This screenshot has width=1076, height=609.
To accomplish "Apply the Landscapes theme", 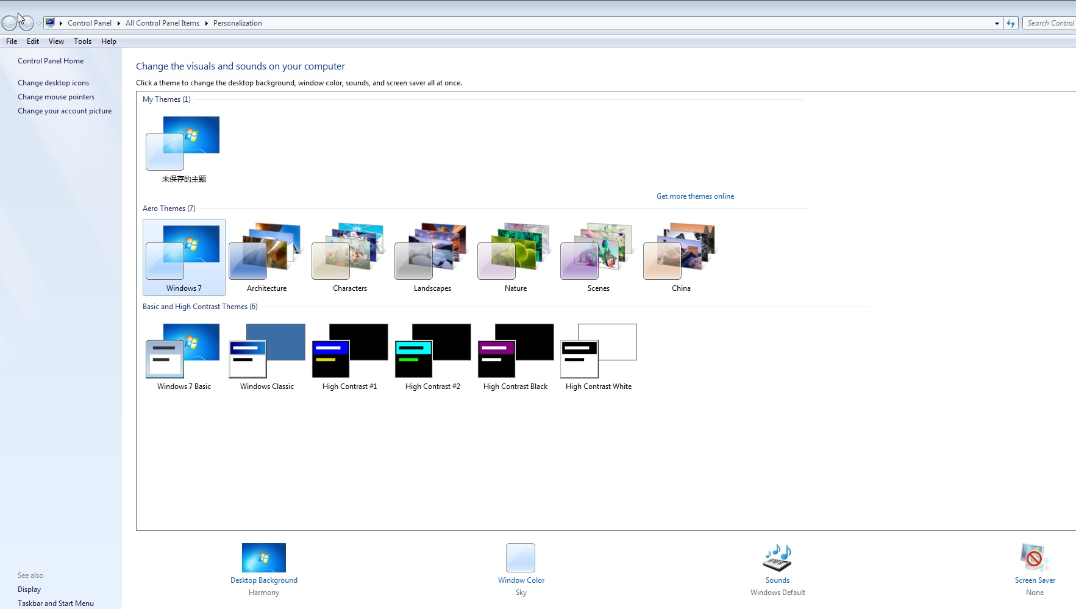I will 432,257.
